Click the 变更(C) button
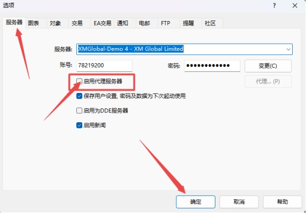Viewport: 306px width, 213px height. tap(268, 66)
